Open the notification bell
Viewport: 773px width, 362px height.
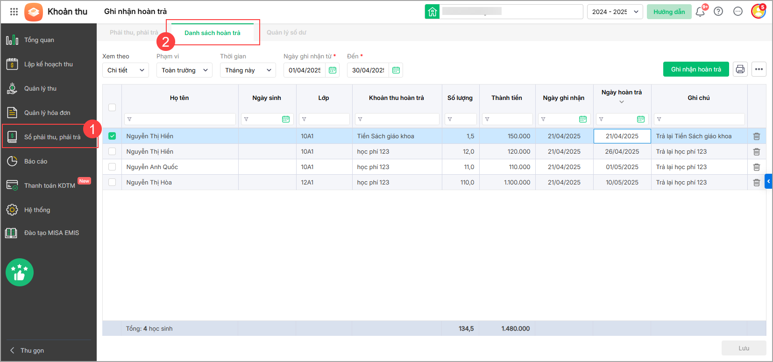700,12
